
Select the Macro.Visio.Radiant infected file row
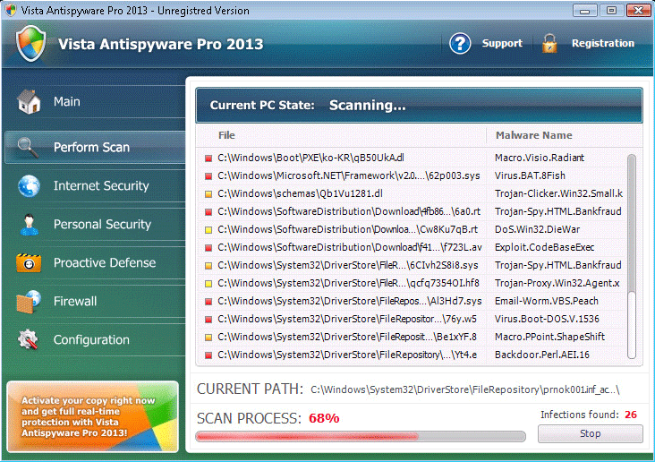point(412,158)
